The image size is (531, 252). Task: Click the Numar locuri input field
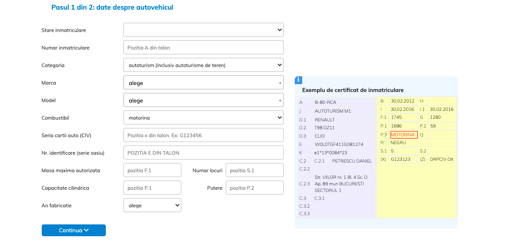click(254, 170)
